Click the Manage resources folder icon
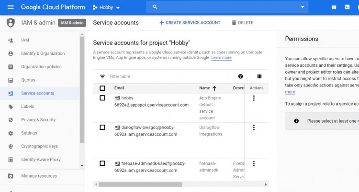The height and width of the screenshot is (192, 359). pyautogui.click(x=11, y=176)
